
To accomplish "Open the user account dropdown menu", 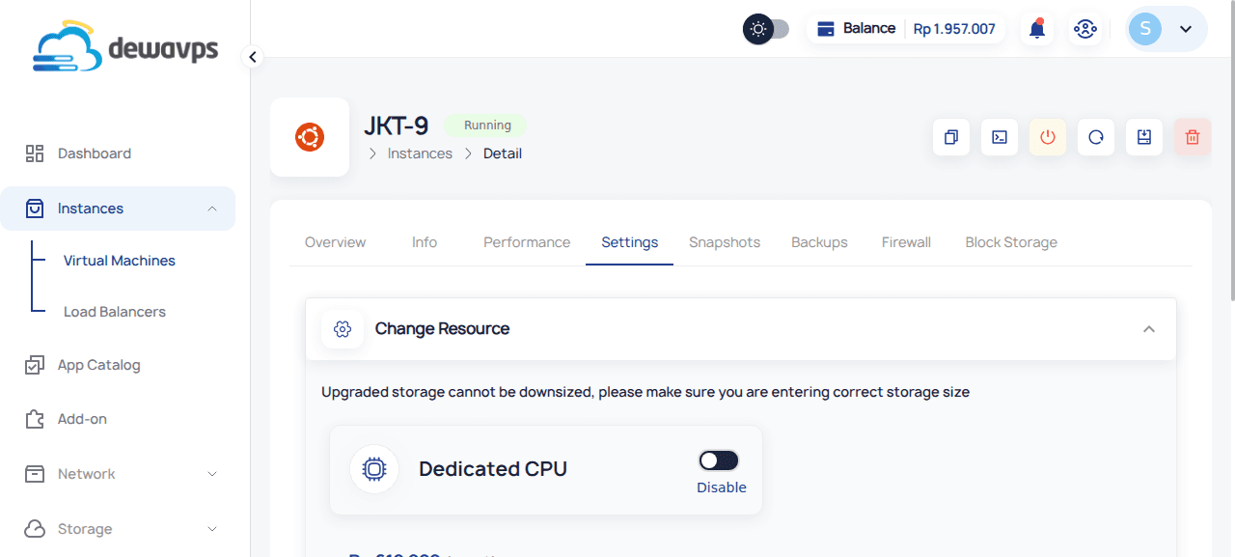I will 1185,28.
